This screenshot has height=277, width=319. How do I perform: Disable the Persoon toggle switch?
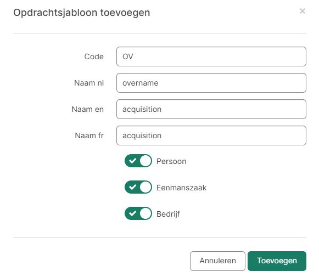click(x=138, y=161)
